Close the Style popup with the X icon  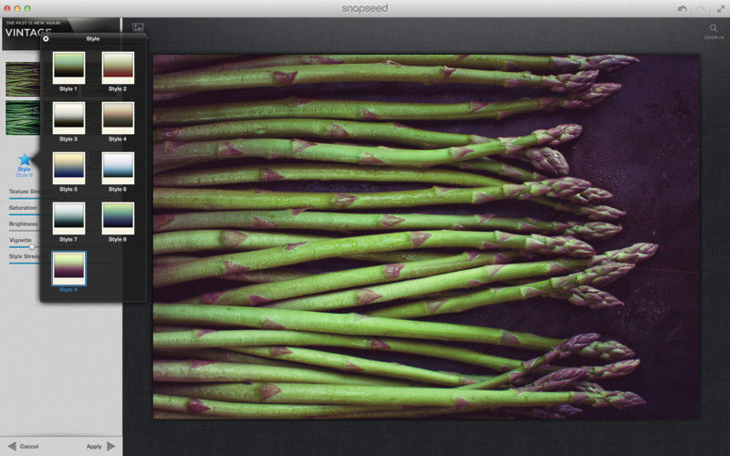[x=46, y=38]
